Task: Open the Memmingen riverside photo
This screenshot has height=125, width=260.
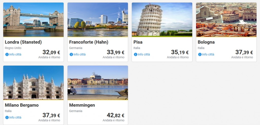Action: click(x=97, y=83)
